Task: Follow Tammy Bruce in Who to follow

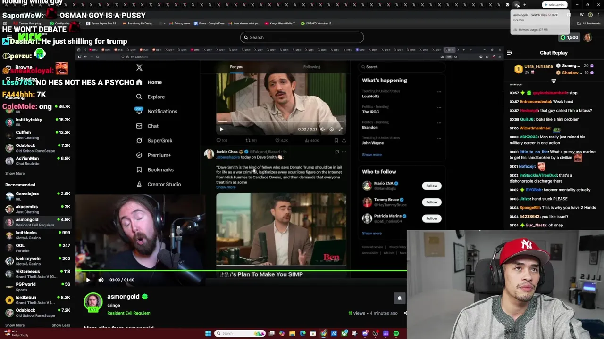Action: click(432, 202)
